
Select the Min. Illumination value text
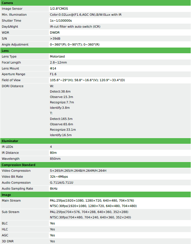click(86, 15)
